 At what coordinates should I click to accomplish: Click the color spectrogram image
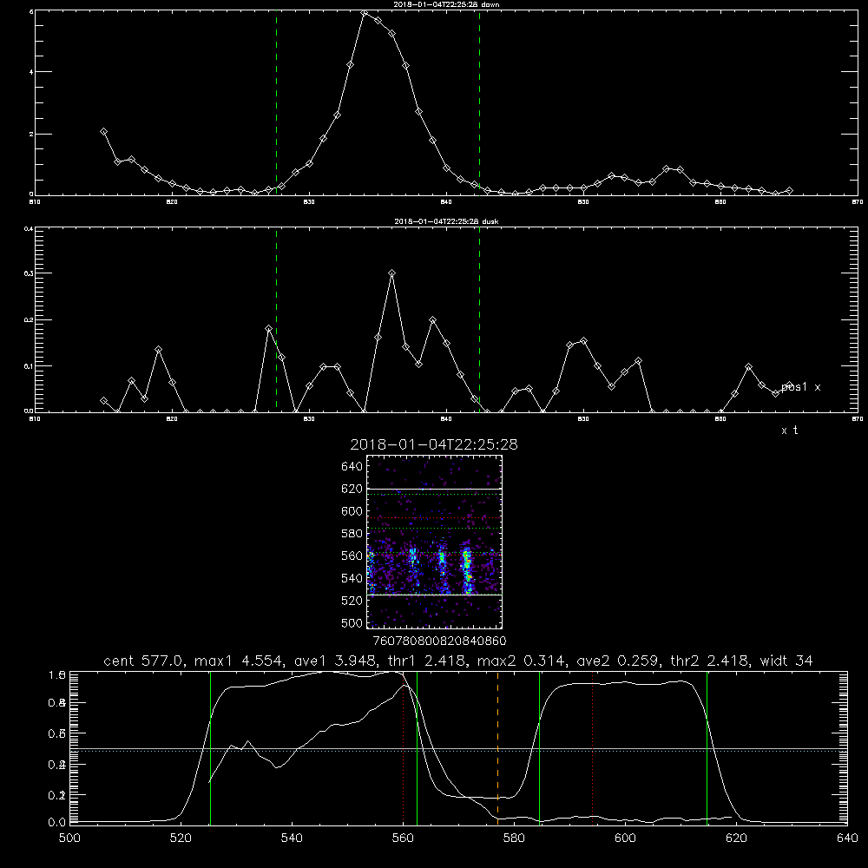434,542
